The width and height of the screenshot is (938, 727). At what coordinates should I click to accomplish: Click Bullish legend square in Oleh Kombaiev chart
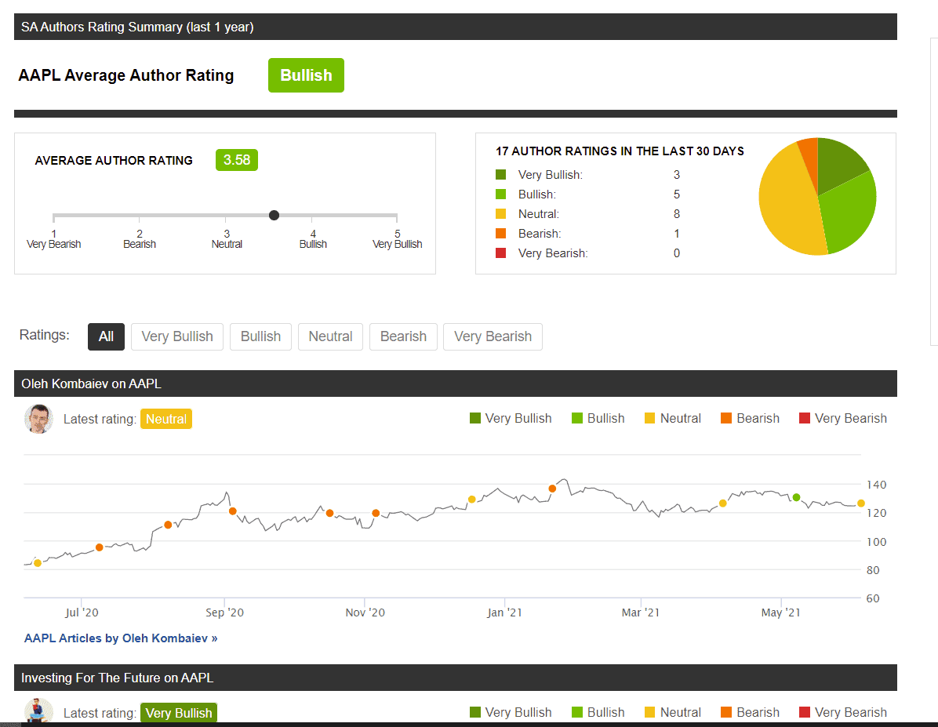(x=577, y=418)
